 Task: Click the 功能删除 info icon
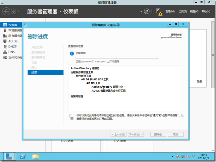point(72,54)
